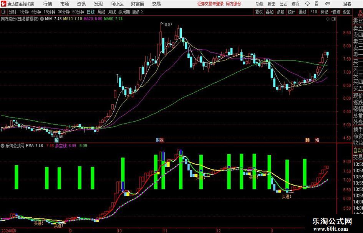Click the 返回 back button
Viewport: 363px width, 233px height.
pyautogui.click(x=346, y=12)
